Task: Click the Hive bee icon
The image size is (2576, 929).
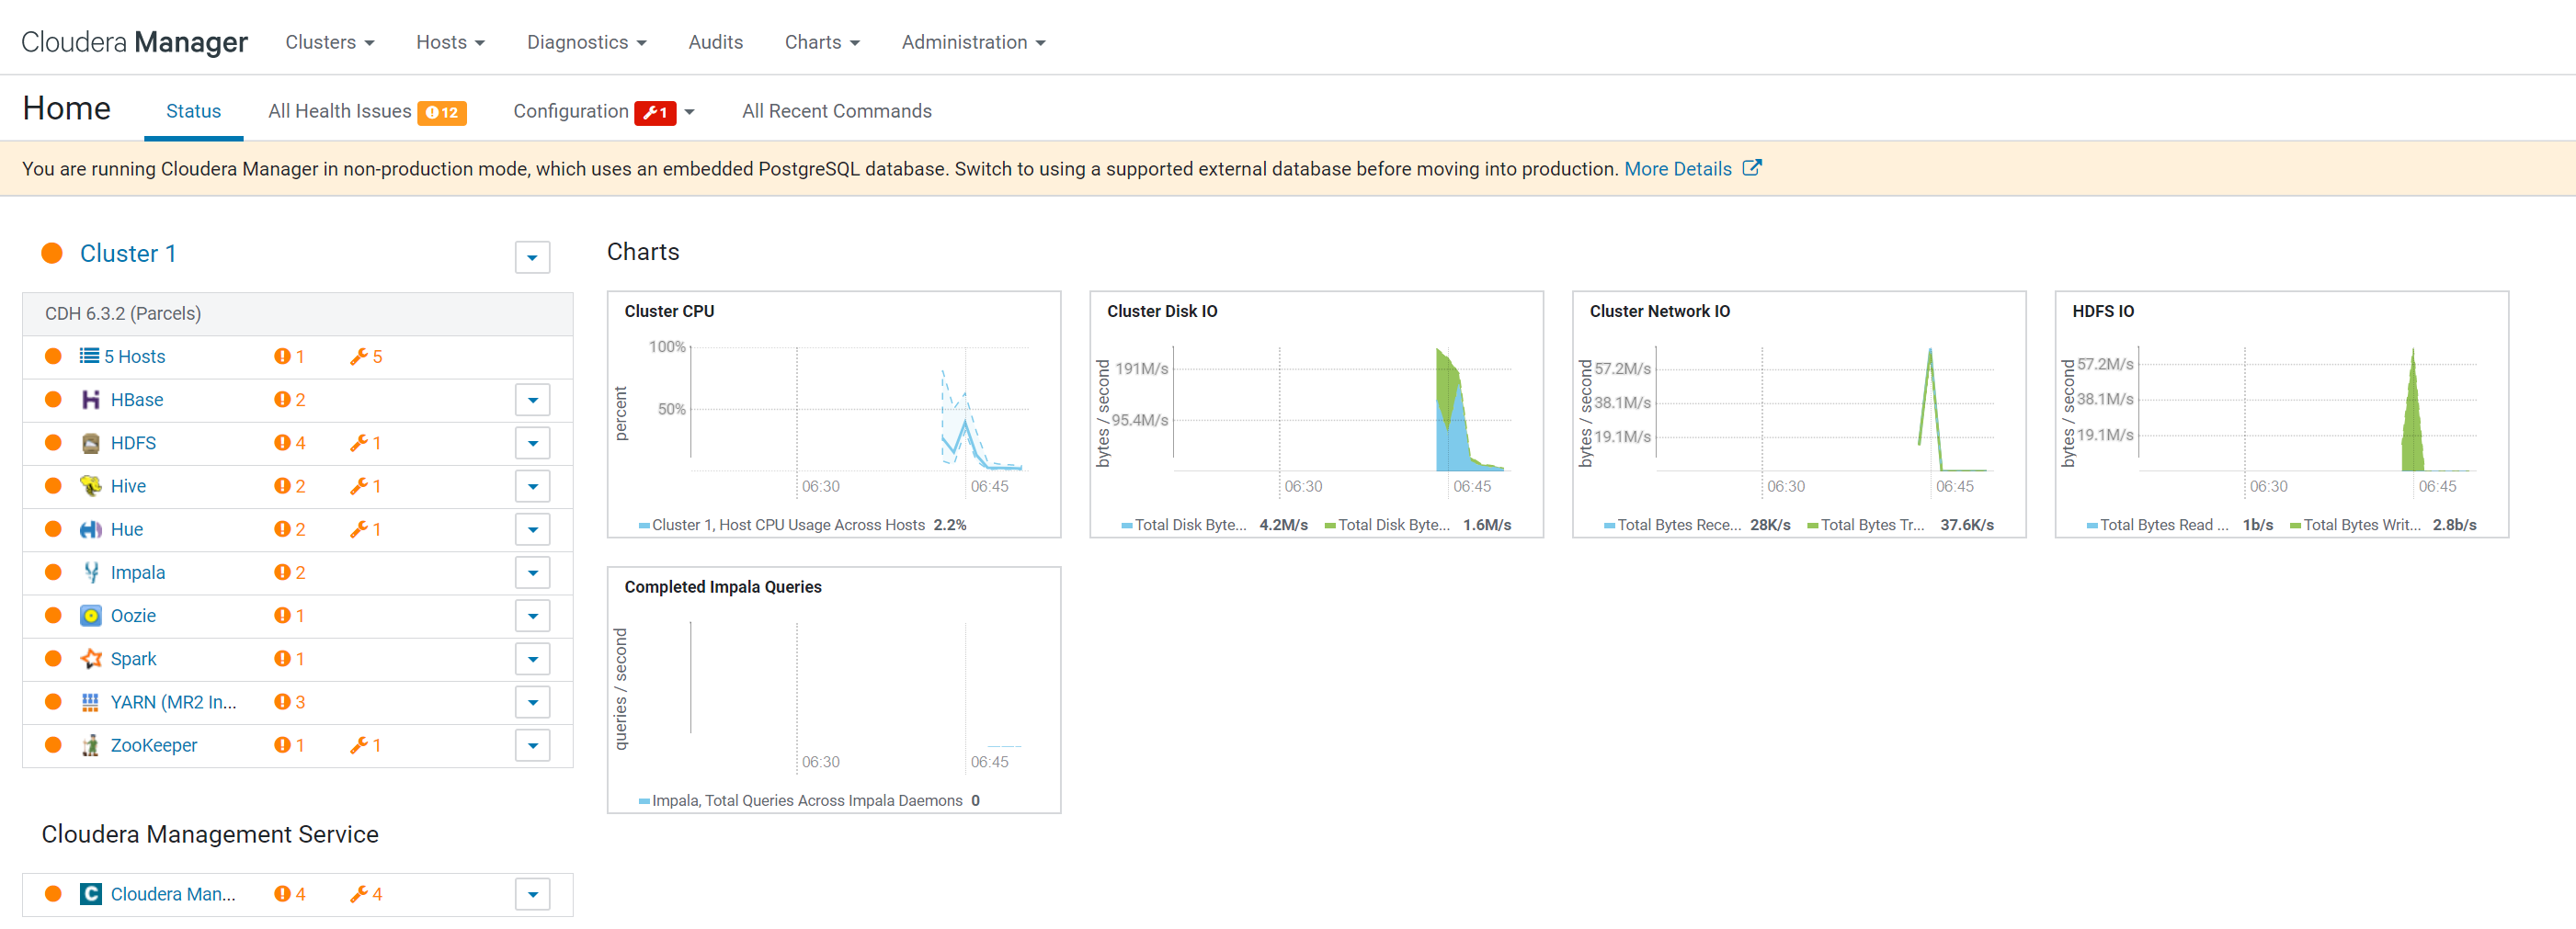Action: click(x=91, y=486)
